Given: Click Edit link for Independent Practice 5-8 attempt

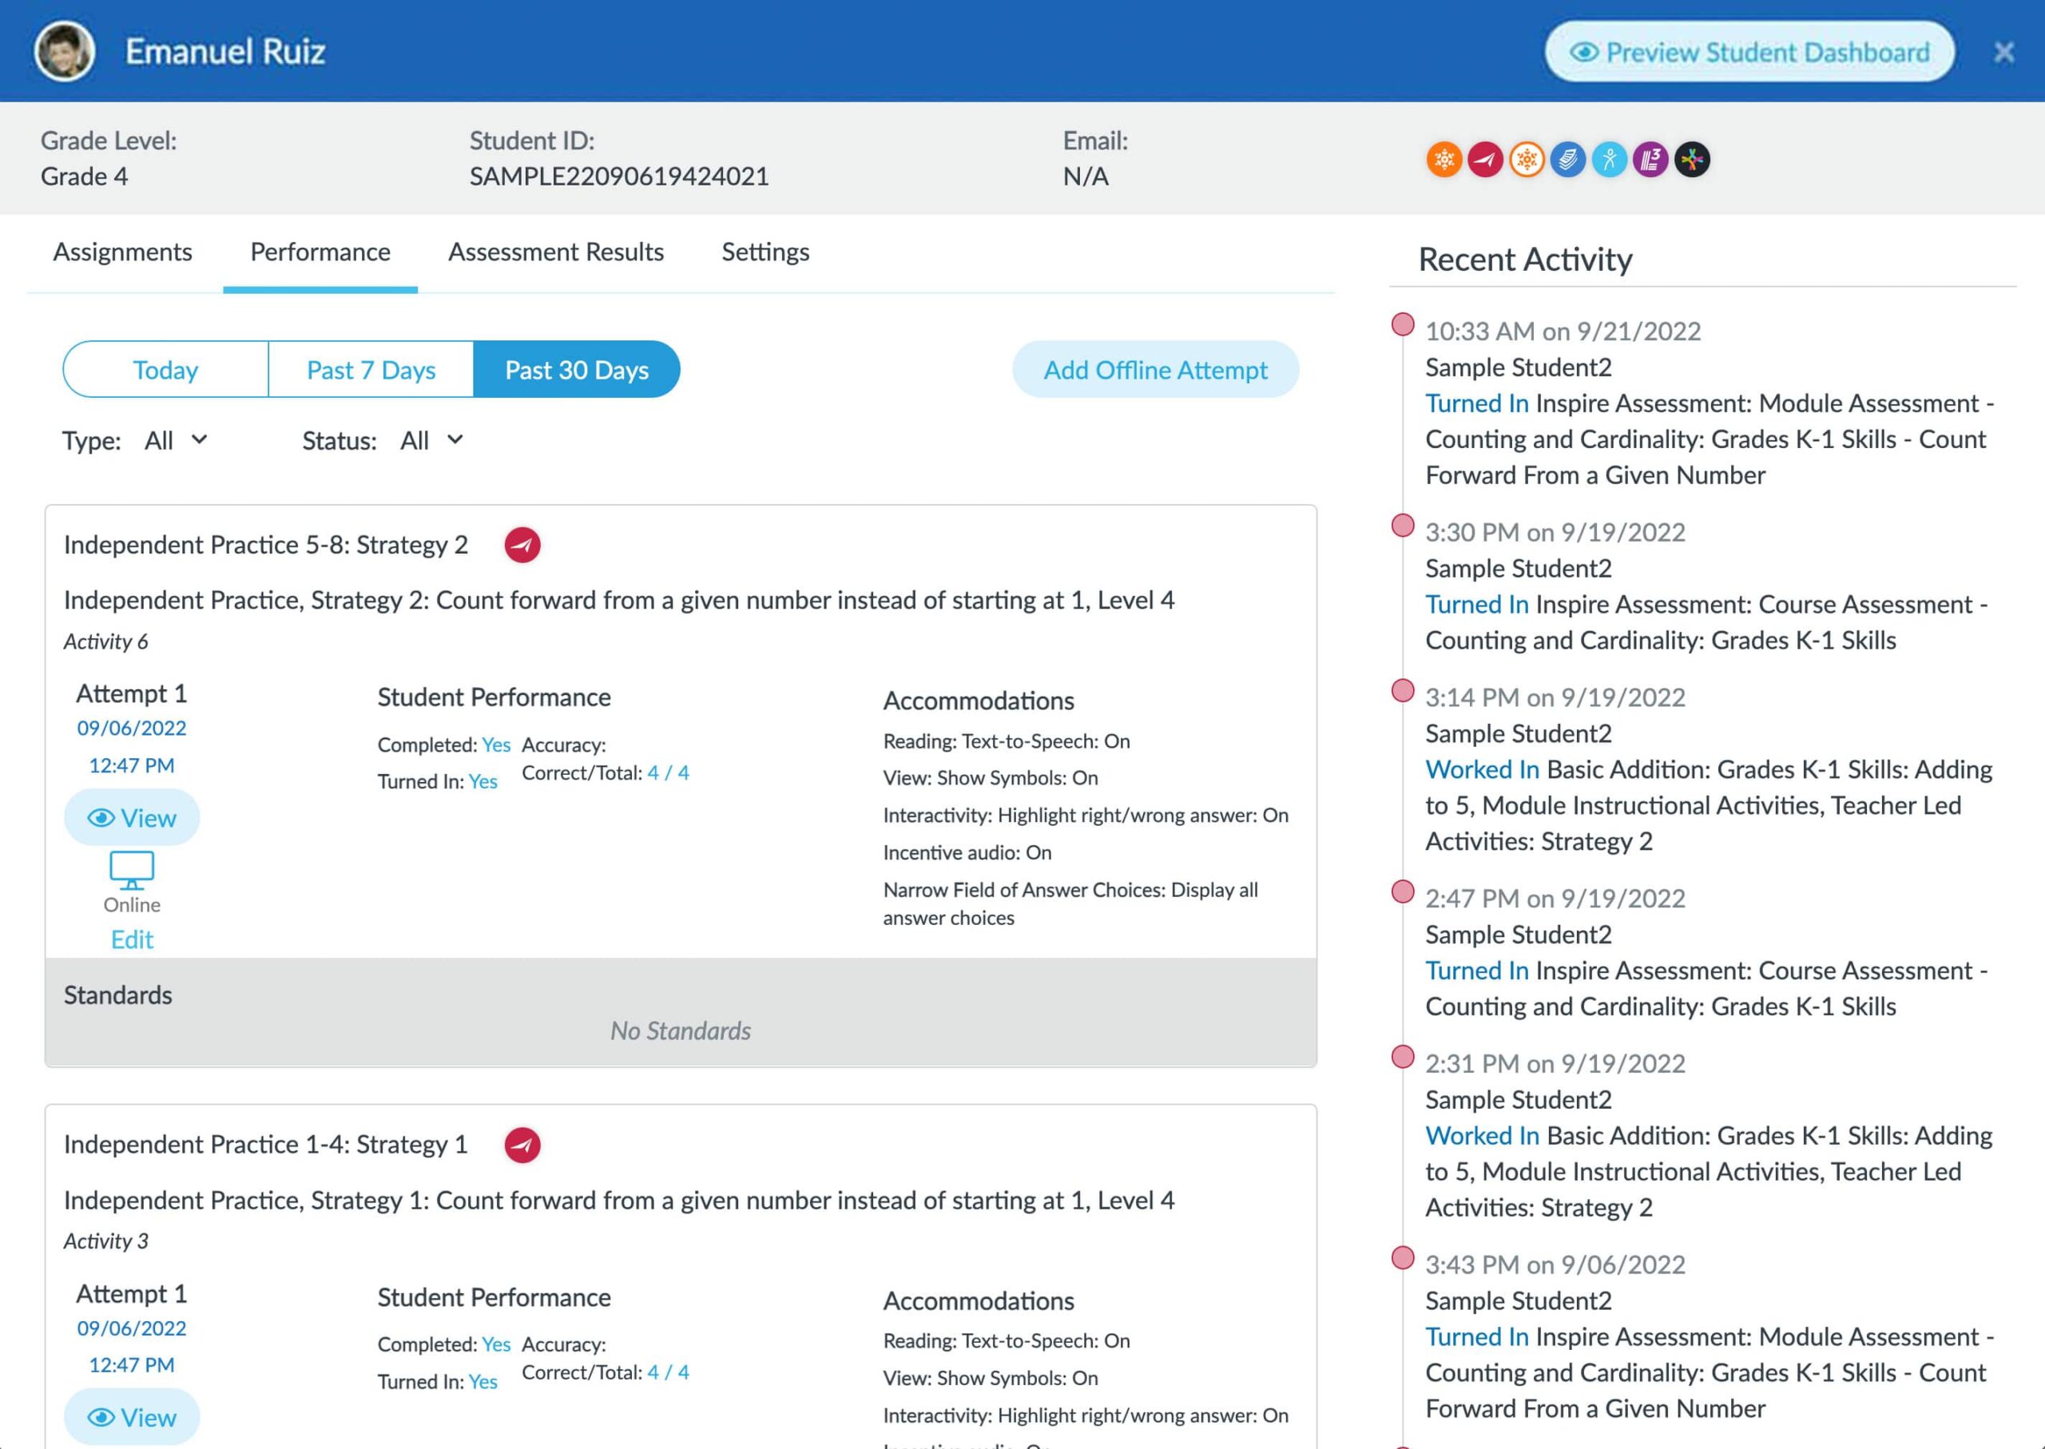Looking at the screenshot, I should coord(132,938).
